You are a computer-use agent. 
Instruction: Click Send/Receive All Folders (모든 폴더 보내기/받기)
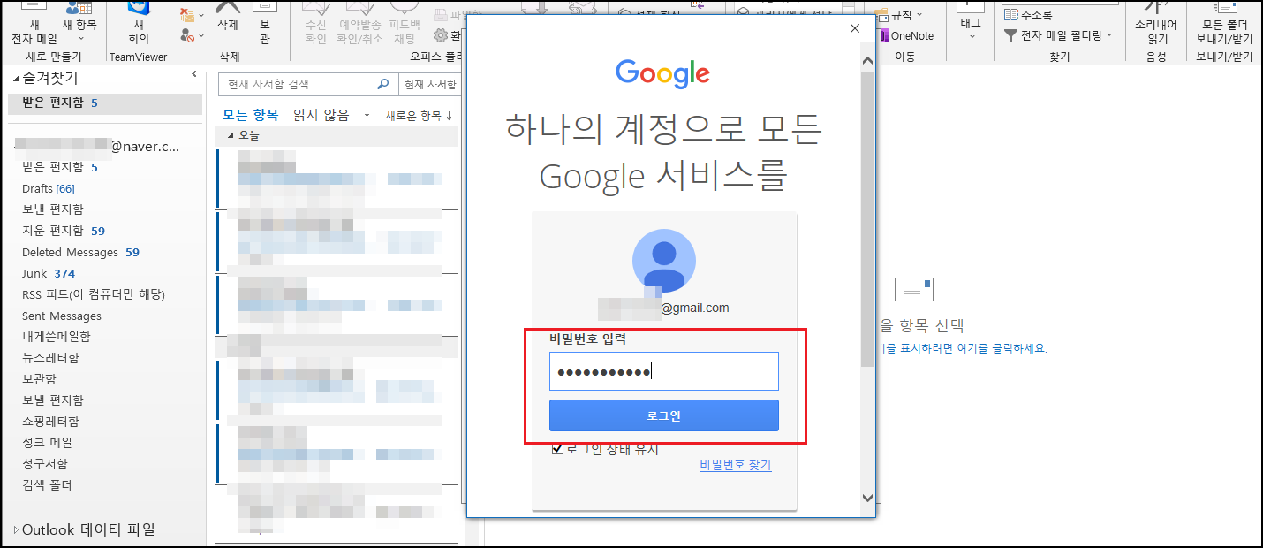click(x=1224, y=25)
